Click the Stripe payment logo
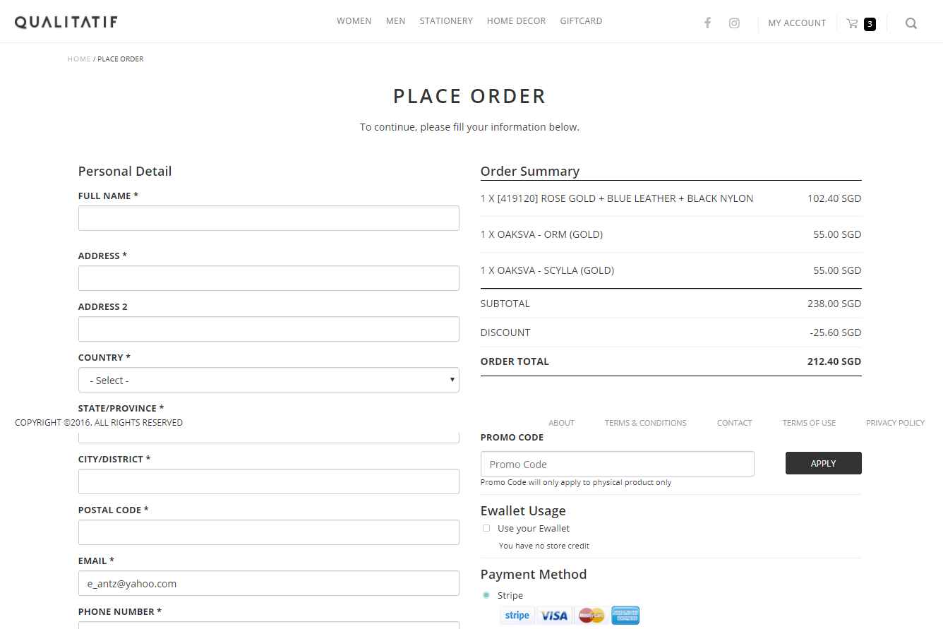 517,616
